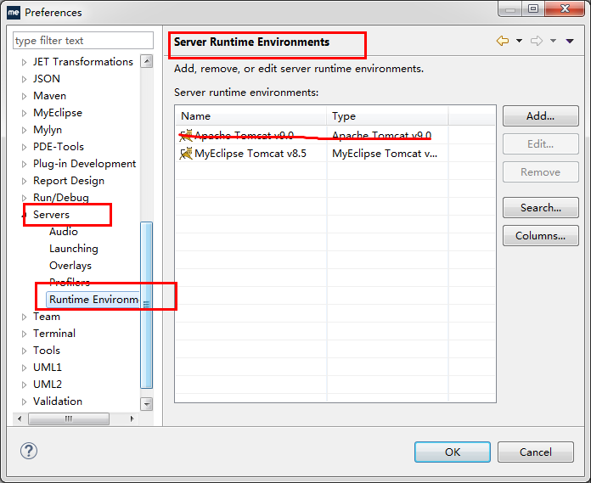This screenshot has height=483, width=591.
Task: Select the MyEclipse Tomcat v8.5 row name
Action: [250, 154]
